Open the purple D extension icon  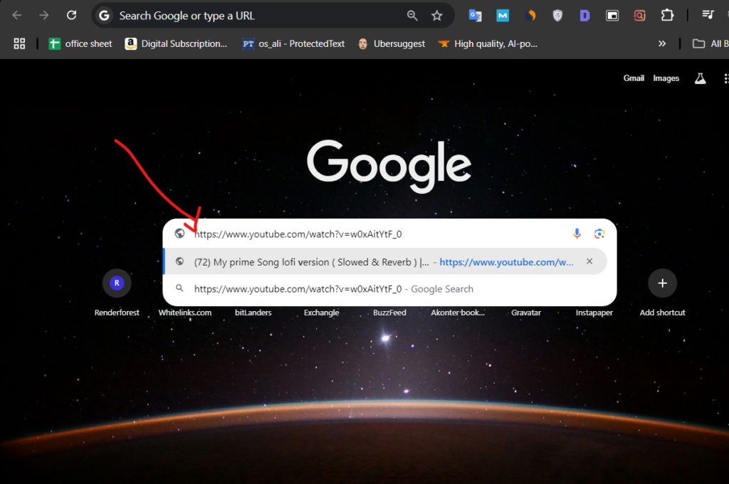coord(585,16)
